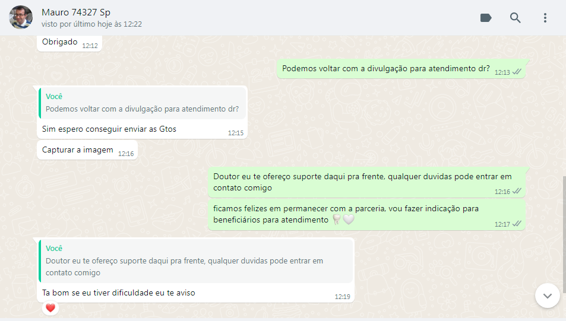
Task: Click the tooth emoji in the message
Action: [336, 220]
